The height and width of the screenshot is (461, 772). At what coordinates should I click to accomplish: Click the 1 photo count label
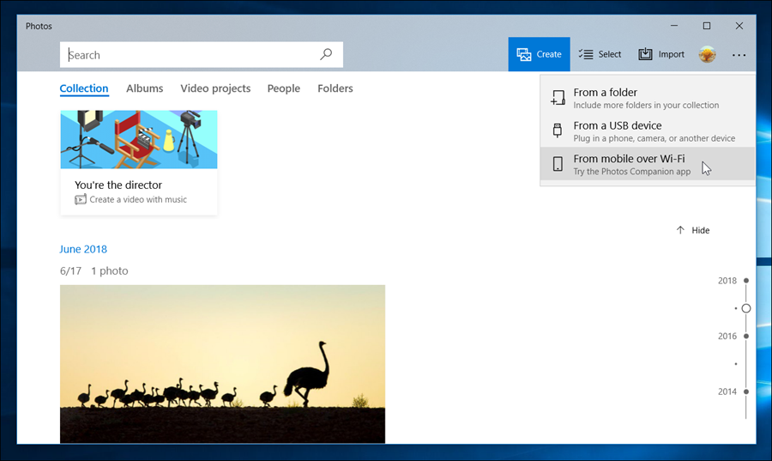pos(109,271)
